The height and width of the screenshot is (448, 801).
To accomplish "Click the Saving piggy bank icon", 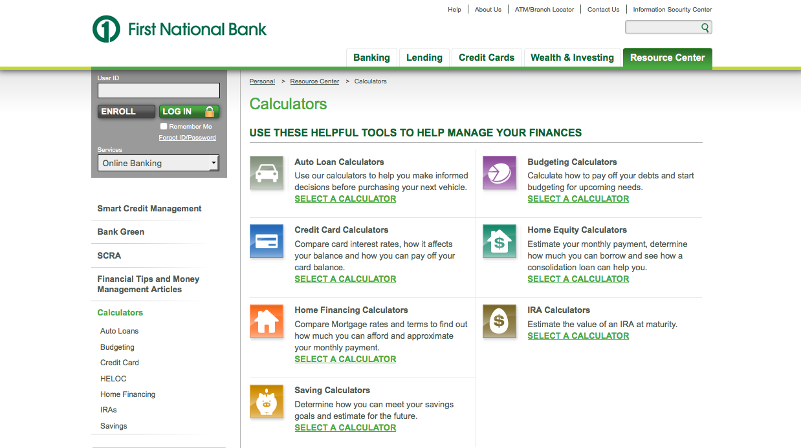I will tap(267, 401).
